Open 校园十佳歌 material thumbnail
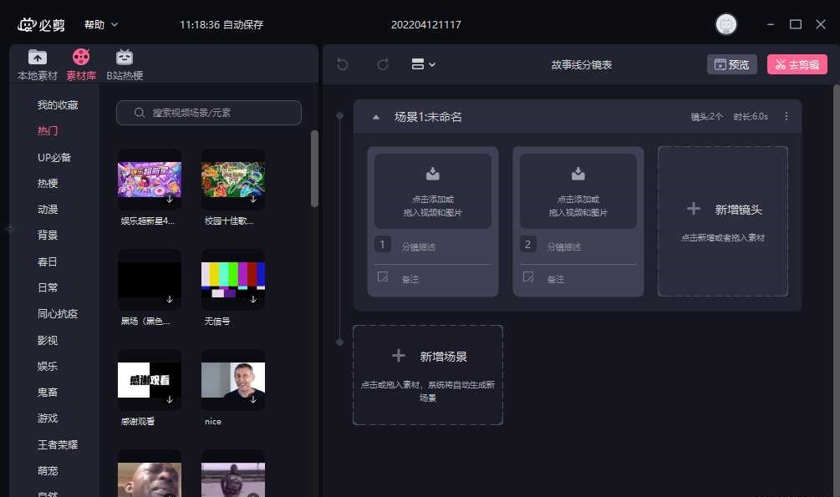The height and width of the screenshot is (497, 840). 233,180
